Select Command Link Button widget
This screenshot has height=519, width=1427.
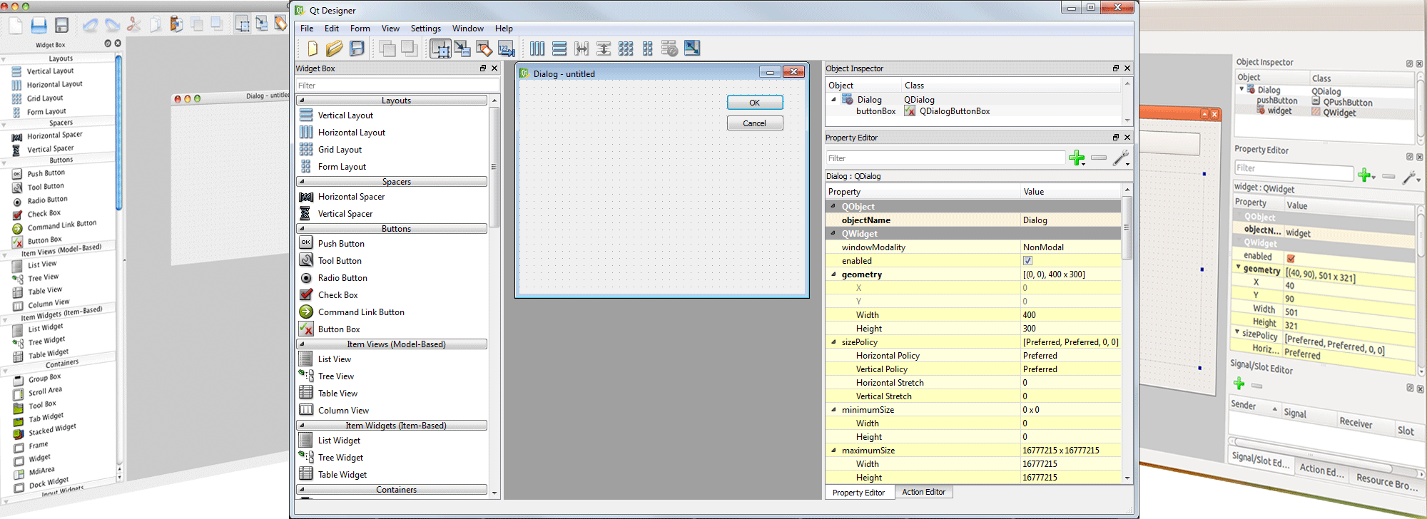pyautogui.click(x=361, y=312)
